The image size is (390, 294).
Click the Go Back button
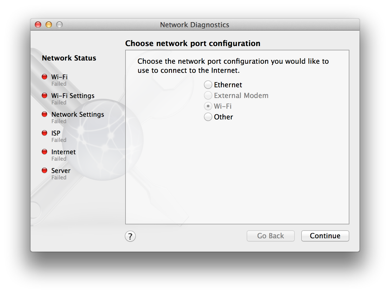(270, 236)
